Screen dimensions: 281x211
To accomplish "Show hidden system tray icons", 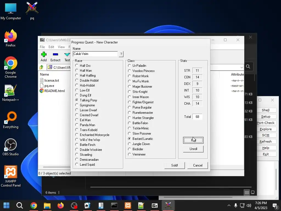I will pyautogui.click(x=229, y=206).
